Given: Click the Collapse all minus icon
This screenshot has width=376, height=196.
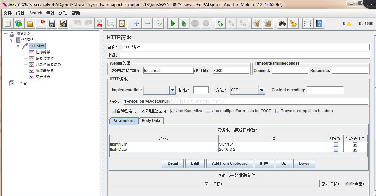Looking at the screenshot, I should point(147,23).
